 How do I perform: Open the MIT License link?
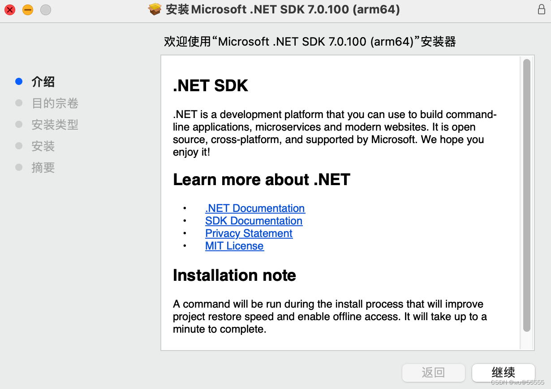[x=234, y=246]
